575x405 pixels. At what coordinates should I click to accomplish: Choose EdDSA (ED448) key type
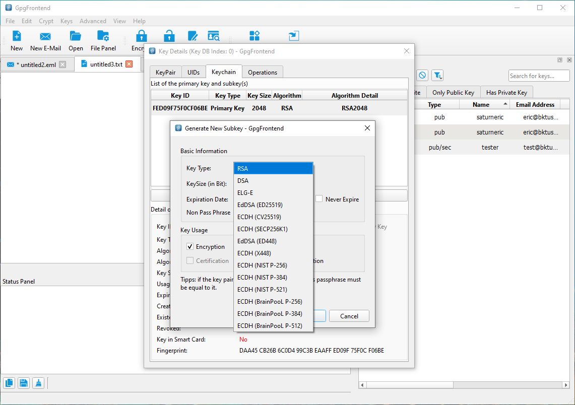click(273, 241)
